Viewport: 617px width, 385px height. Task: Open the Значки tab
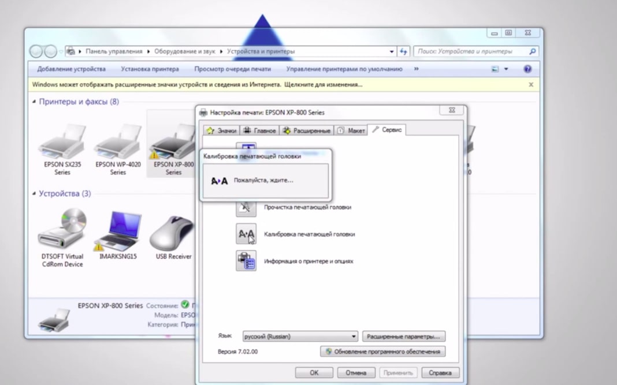pos(221,130)
